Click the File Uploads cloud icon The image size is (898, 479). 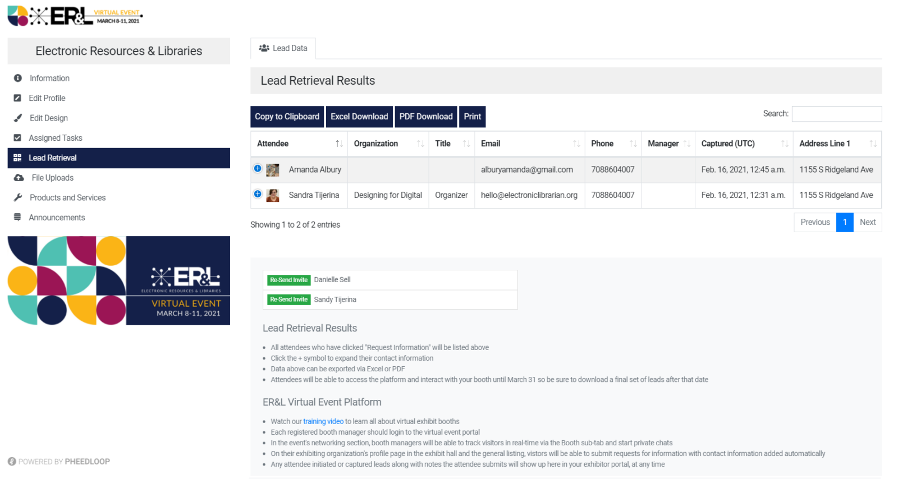tap(19, 178)
